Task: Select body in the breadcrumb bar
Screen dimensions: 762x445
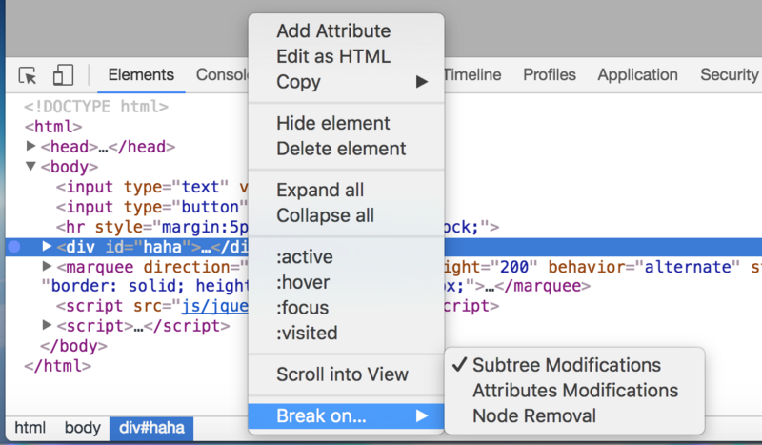Action: point(83,429)
